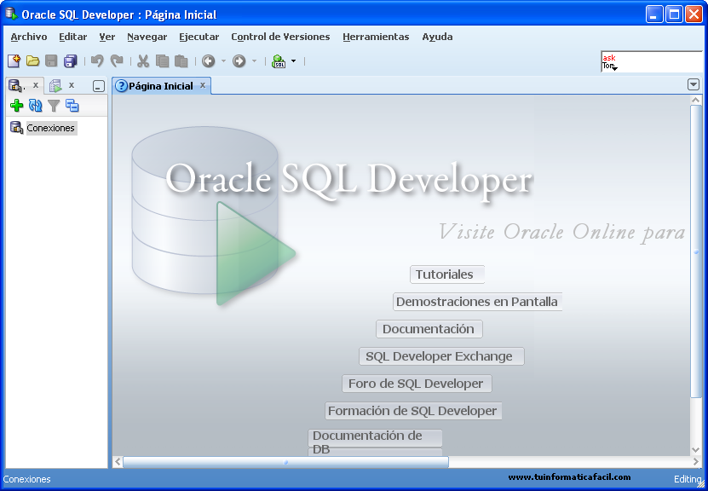Click Demostraciones en Pantalla button

(477, 302)
